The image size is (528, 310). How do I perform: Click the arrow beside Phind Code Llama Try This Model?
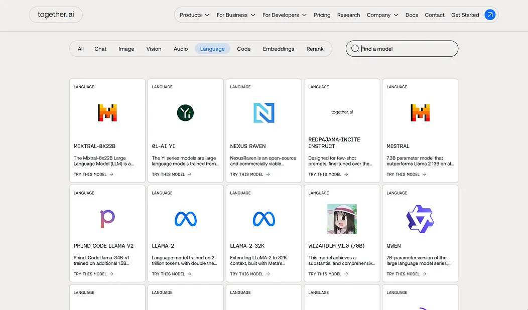(111, 274)
